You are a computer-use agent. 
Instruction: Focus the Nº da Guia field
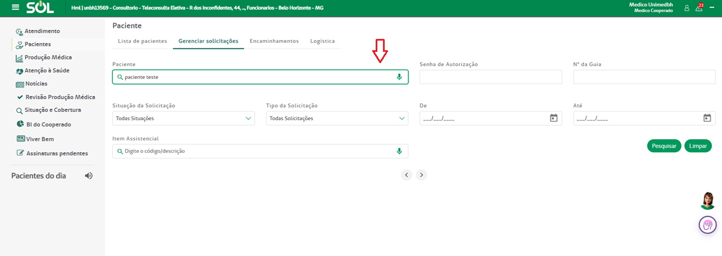[644, 77]
